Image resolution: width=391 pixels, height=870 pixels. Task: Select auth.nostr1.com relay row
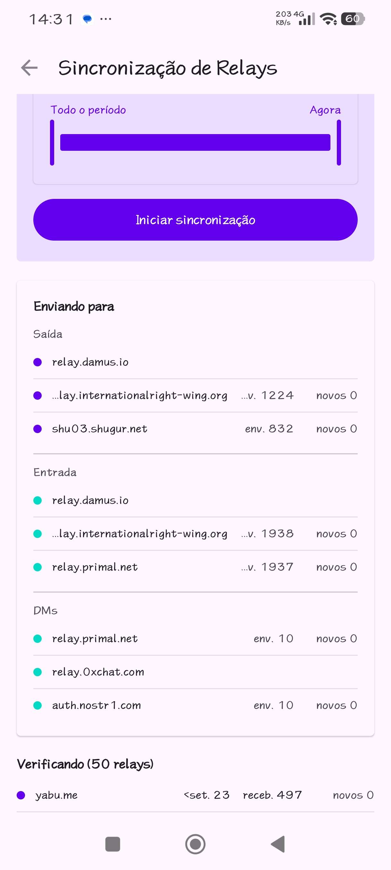tap(96, 705)
